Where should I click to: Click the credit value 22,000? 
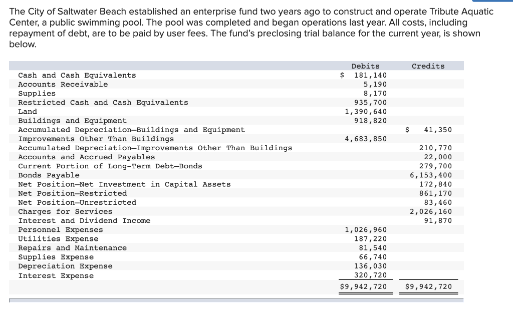[x=438, y=157]
